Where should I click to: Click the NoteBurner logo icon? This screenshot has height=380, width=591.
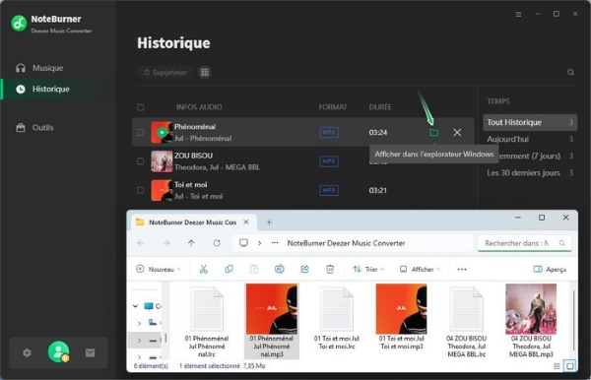tap(19, 24)
